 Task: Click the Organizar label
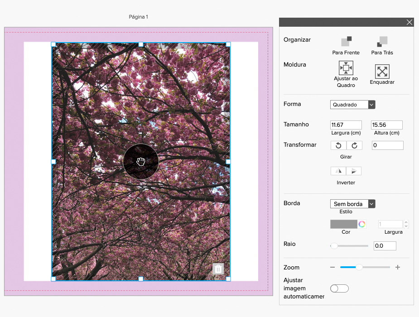click(x=297, y=40)
